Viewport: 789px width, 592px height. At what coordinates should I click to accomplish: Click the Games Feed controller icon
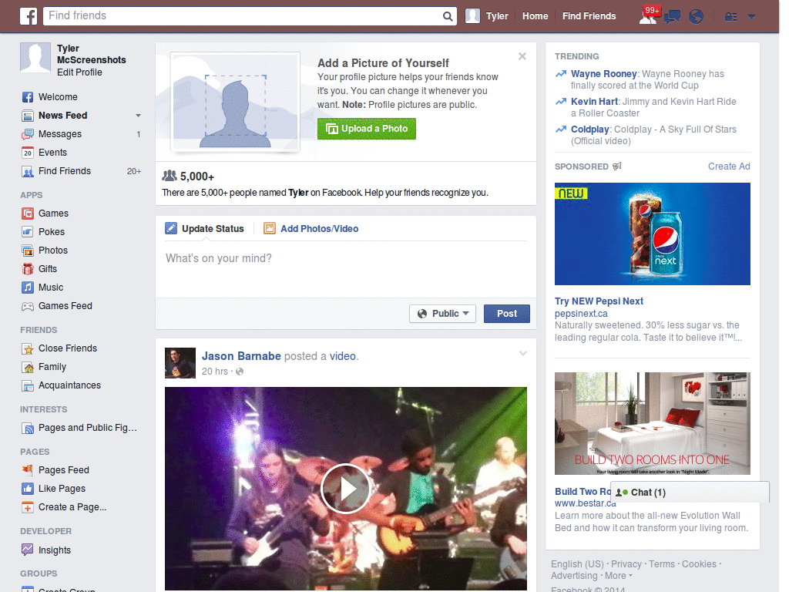tap(28, 306)
